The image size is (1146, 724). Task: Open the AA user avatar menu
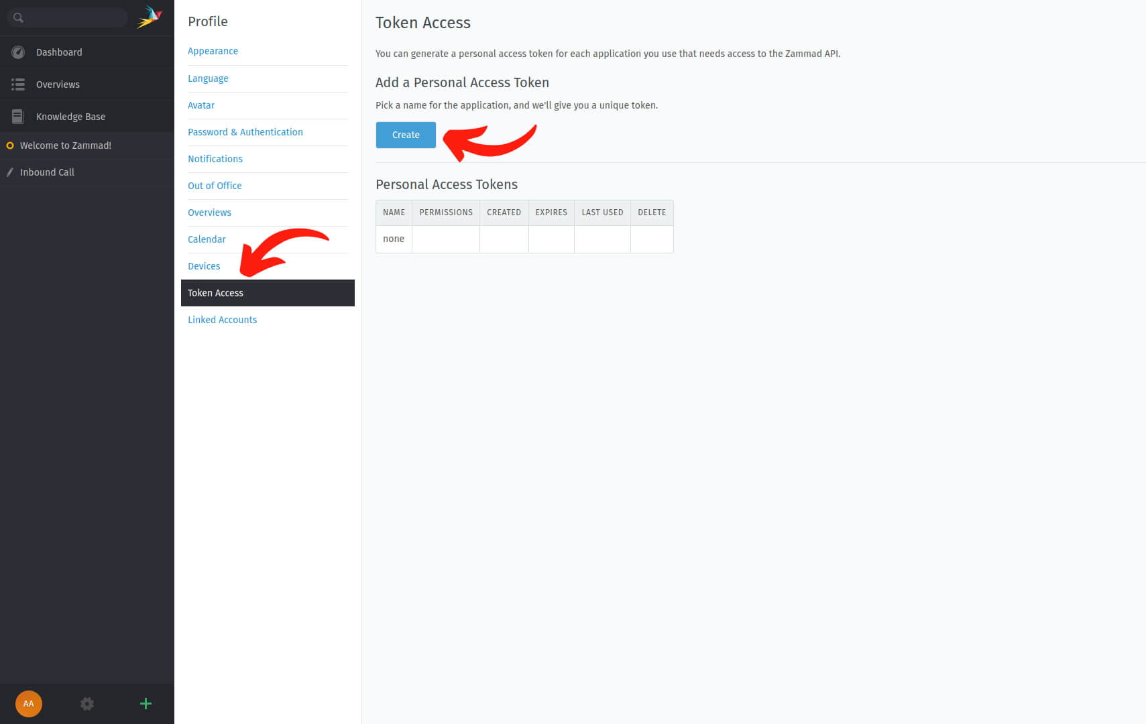tap(29, 704)
